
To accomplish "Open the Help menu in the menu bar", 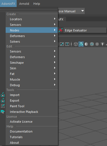I will (x=37, y=4).
